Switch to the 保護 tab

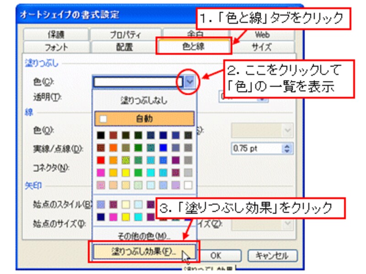(56, 35)
